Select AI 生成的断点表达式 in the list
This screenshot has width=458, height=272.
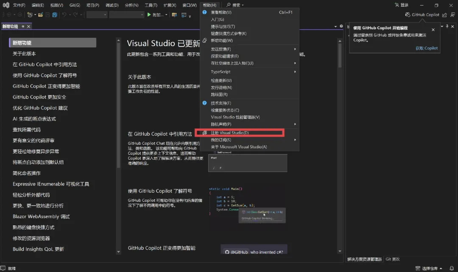(x=34, y=119)
